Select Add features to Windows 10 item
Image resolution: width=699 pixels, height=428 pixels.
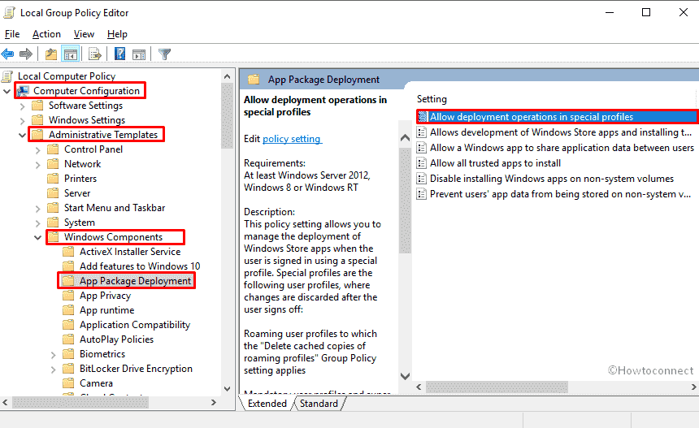[140, 266]
